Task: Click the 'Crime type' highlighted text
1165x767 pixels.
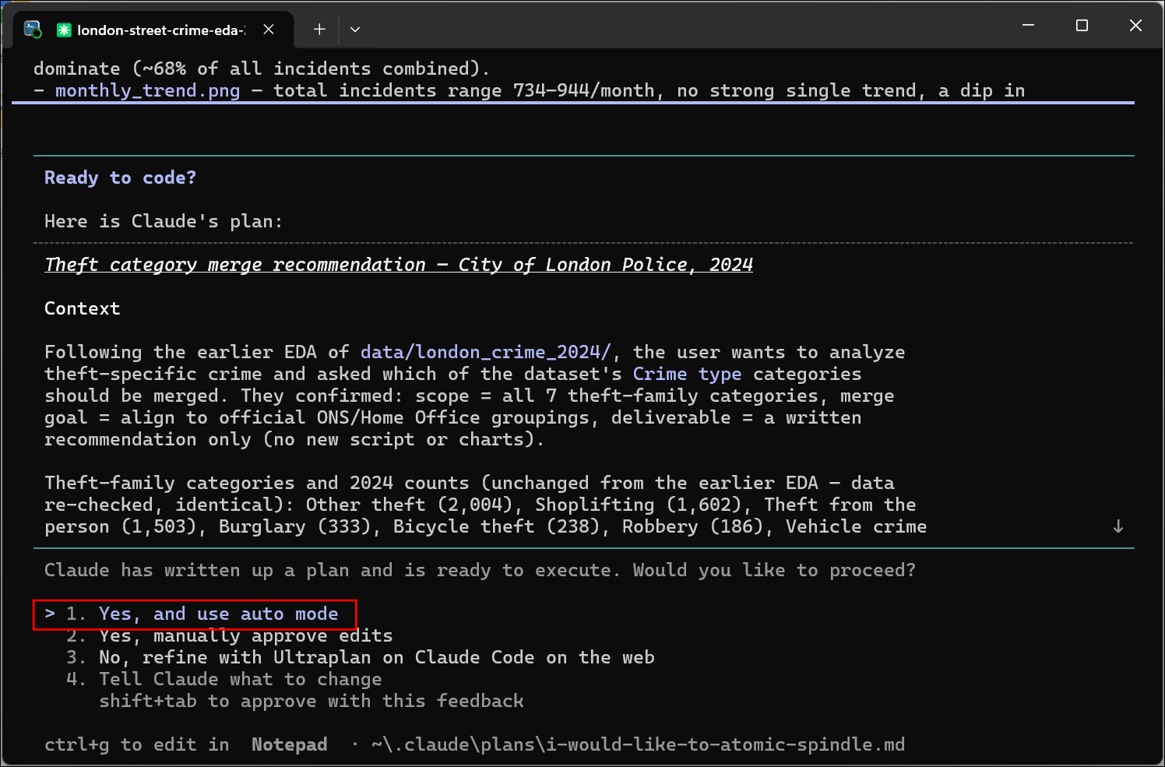Action: pos(687,375)
